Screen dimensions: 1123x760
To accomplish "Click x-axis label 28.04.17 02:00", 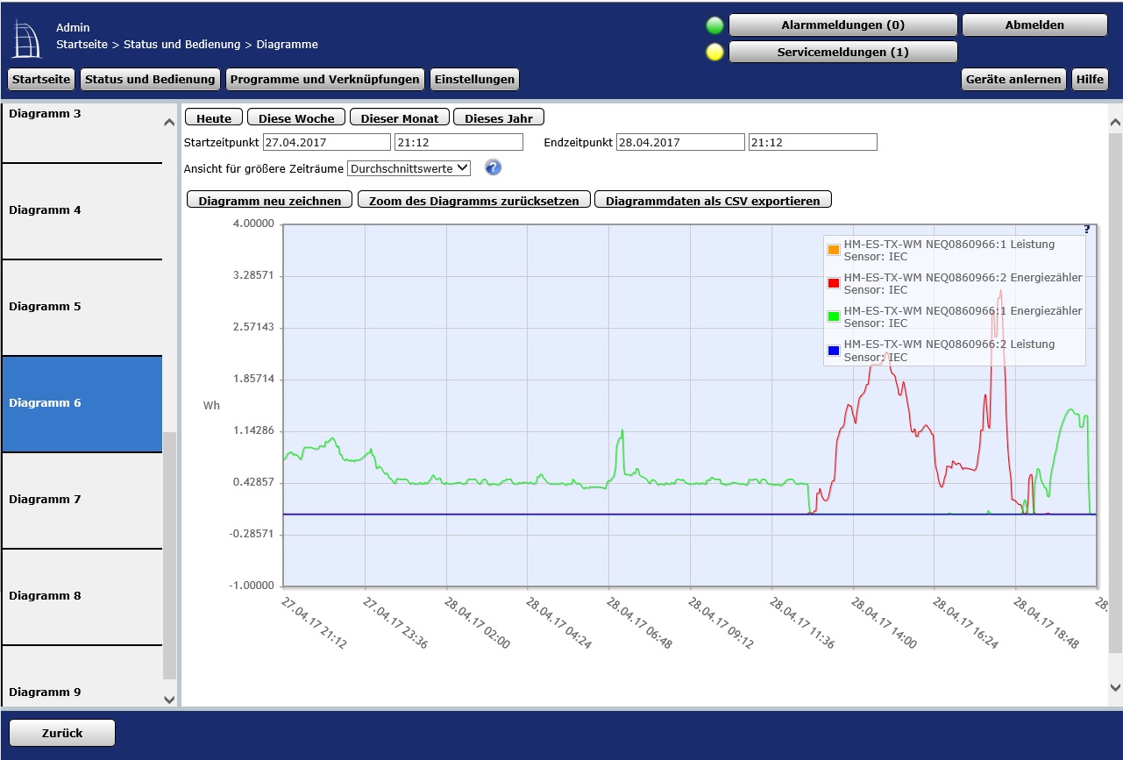I will tap(477, 623).
